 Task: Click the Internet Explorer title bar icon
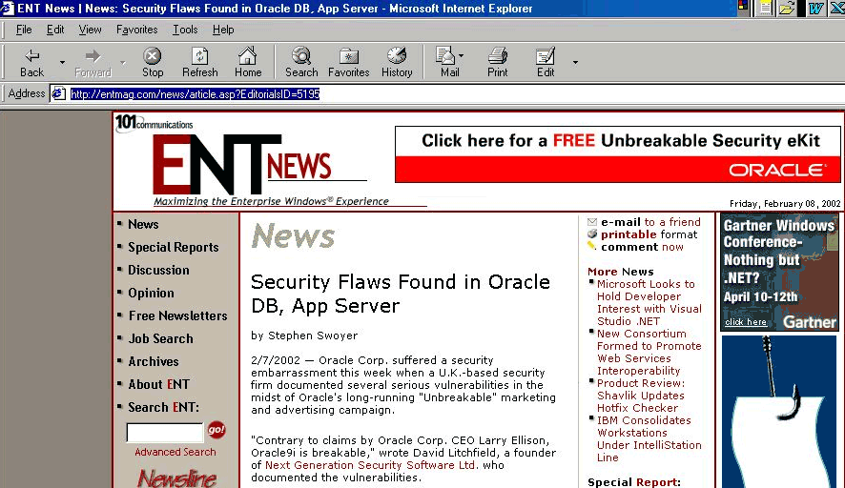(8, 8)
